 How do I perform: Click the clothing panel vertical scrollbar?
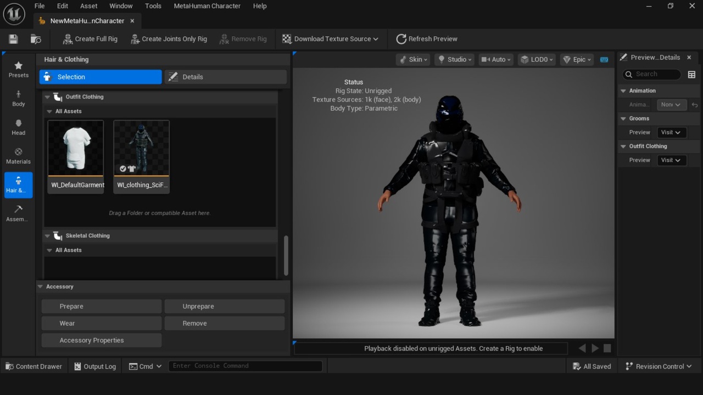coord(286,256)
